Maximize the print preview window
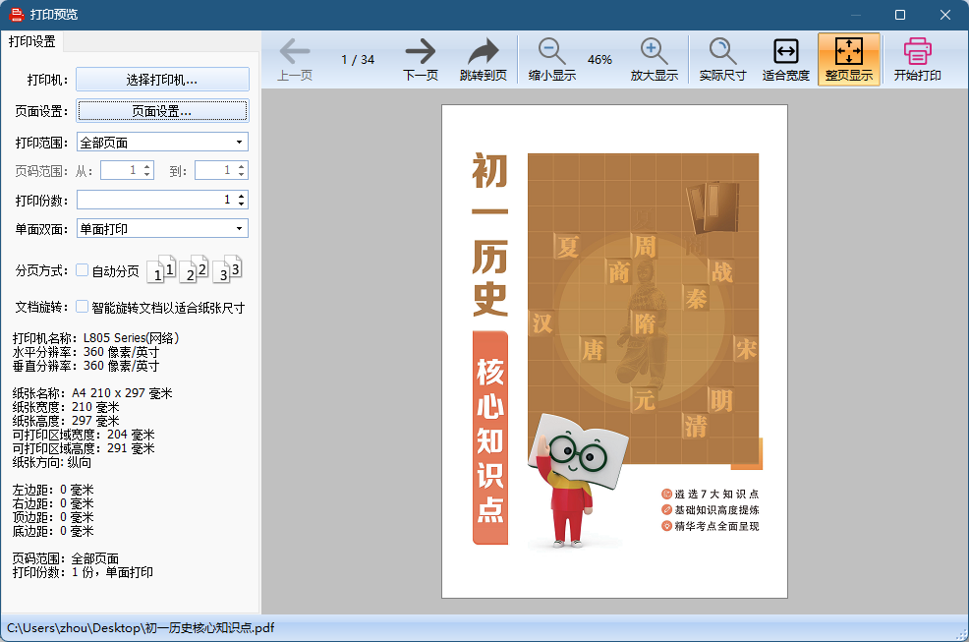This screenshot has width=969, height=642. [900, 15]
